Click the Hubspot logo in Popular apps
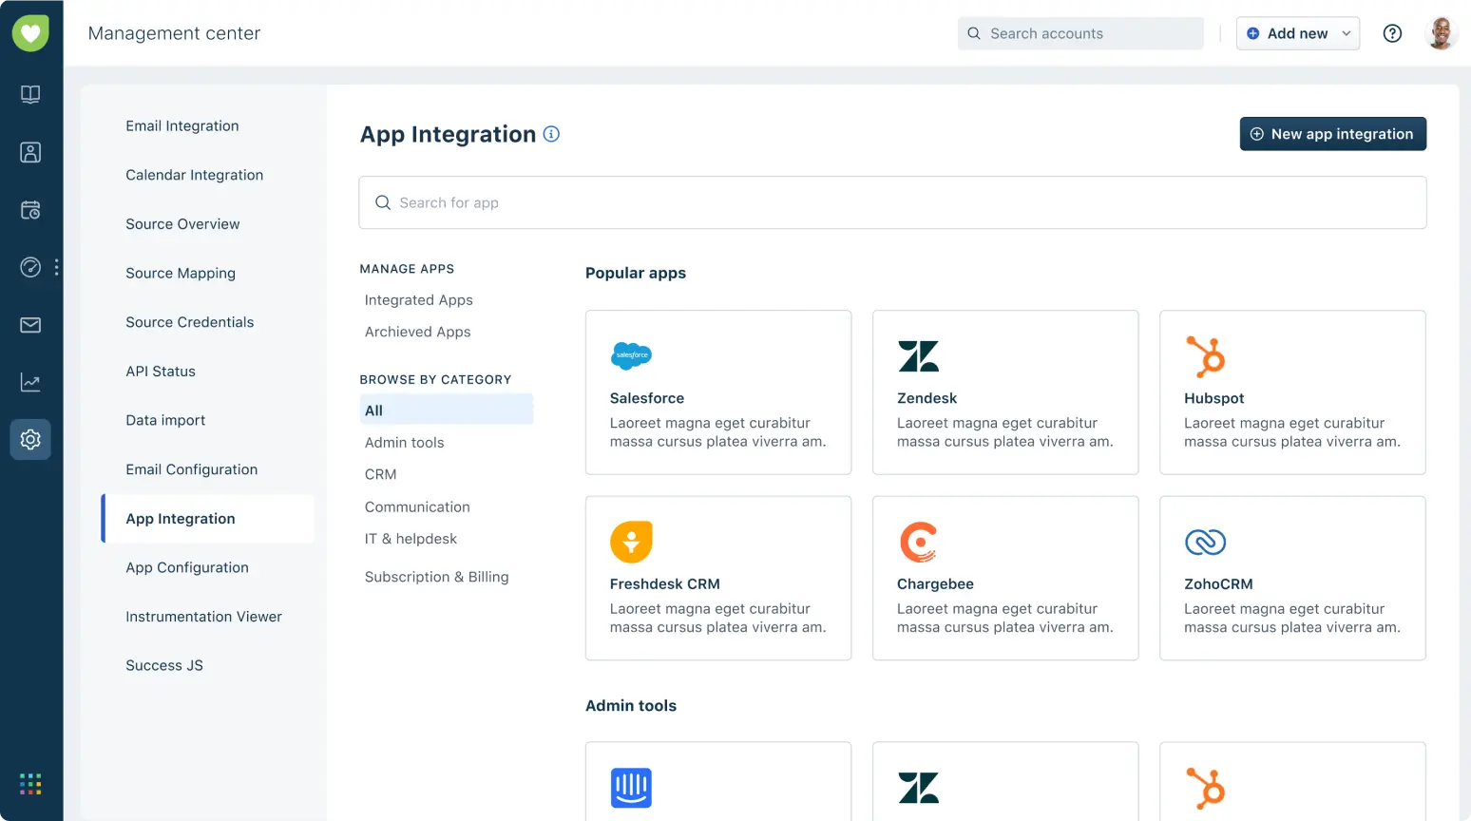Viewport: 1471px width, 821px height. tap(1206, 356)
